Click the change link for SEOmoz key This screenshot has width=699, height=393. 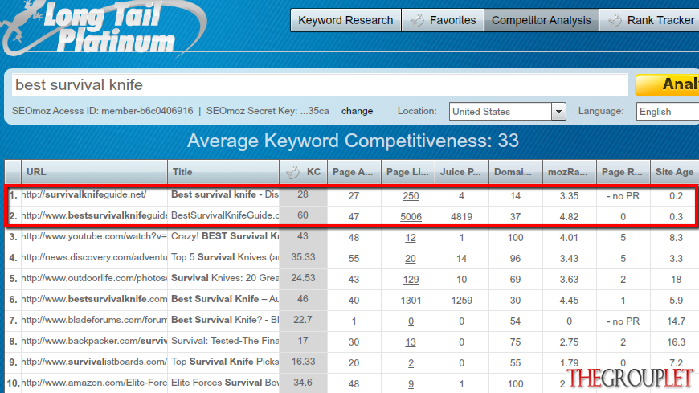click(x=357, y=111)
